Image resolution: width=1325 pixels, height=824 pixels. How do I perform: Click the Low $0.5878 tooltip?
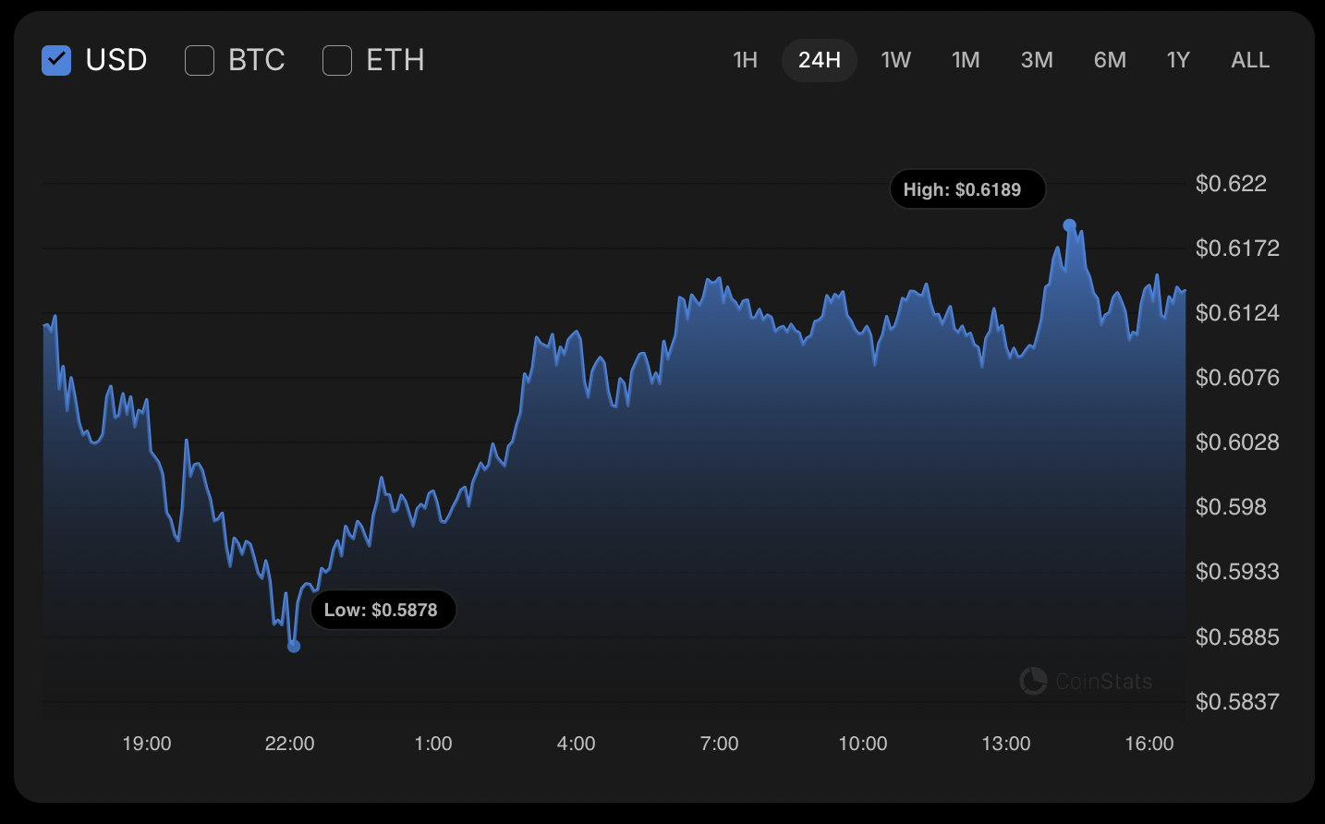coord(383,609)
